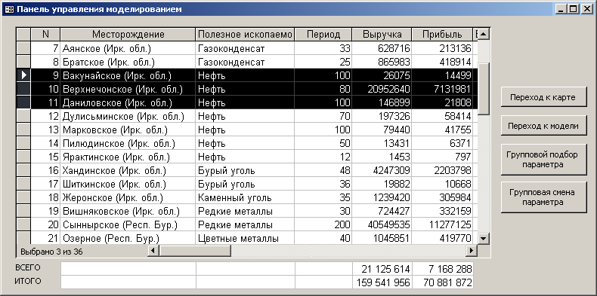The height and width of the screenshot is (296, 597).
Task: Click ИТОГО profit total 70 881 872
Action: point(442,282)
